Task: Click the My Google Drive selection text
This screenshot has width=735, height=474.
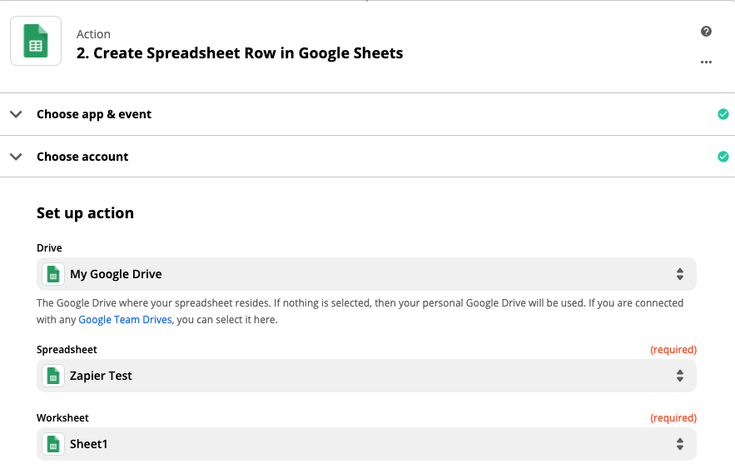Action: [116, 274]
